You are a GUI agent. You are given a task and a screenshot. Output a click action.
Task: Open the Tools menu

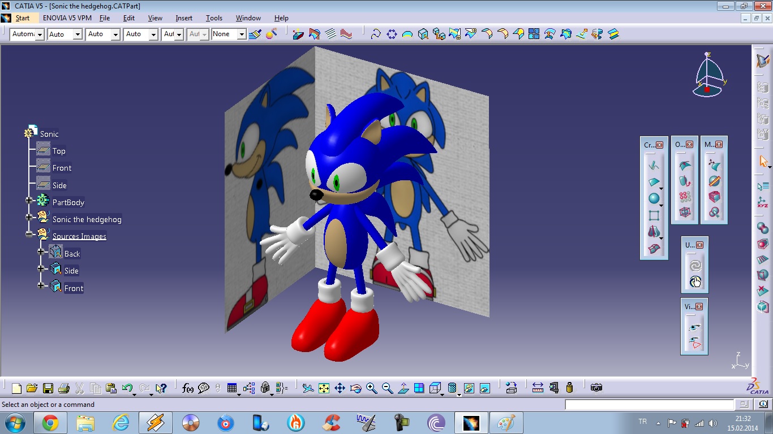214,18
